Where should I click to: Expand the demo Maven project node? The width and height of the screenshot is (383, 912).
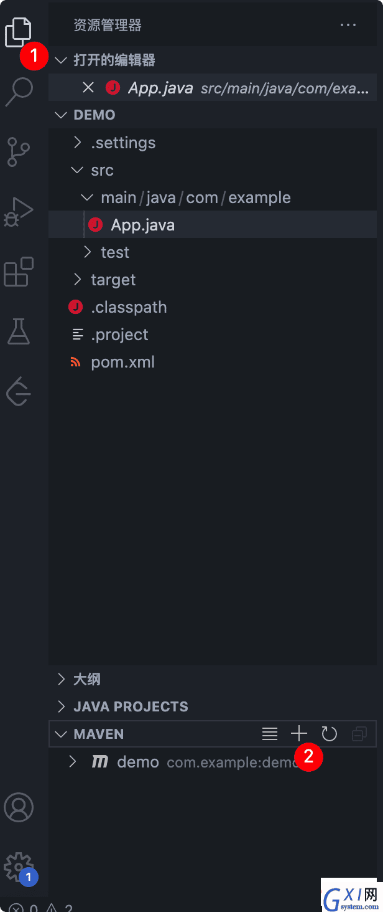(73, 761)
